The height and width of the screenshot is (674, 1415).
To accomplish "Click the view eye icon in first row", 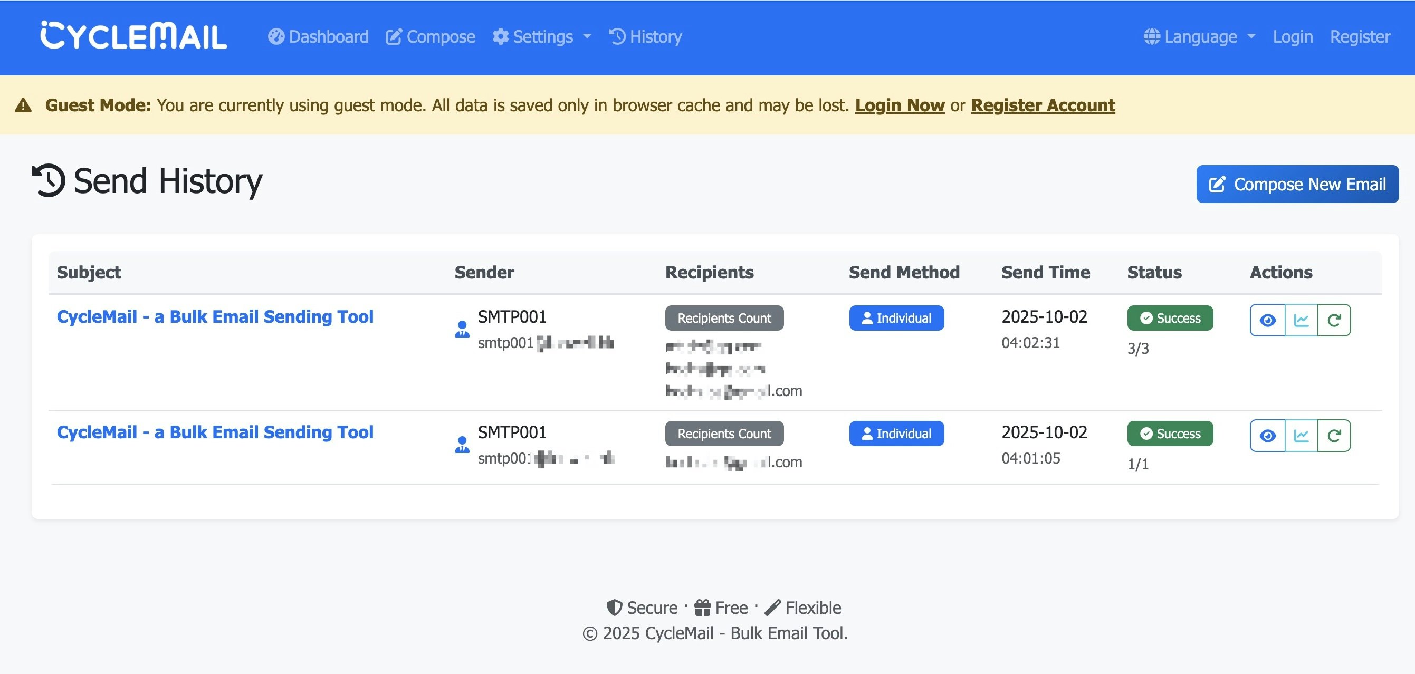I will [1267, 320].
